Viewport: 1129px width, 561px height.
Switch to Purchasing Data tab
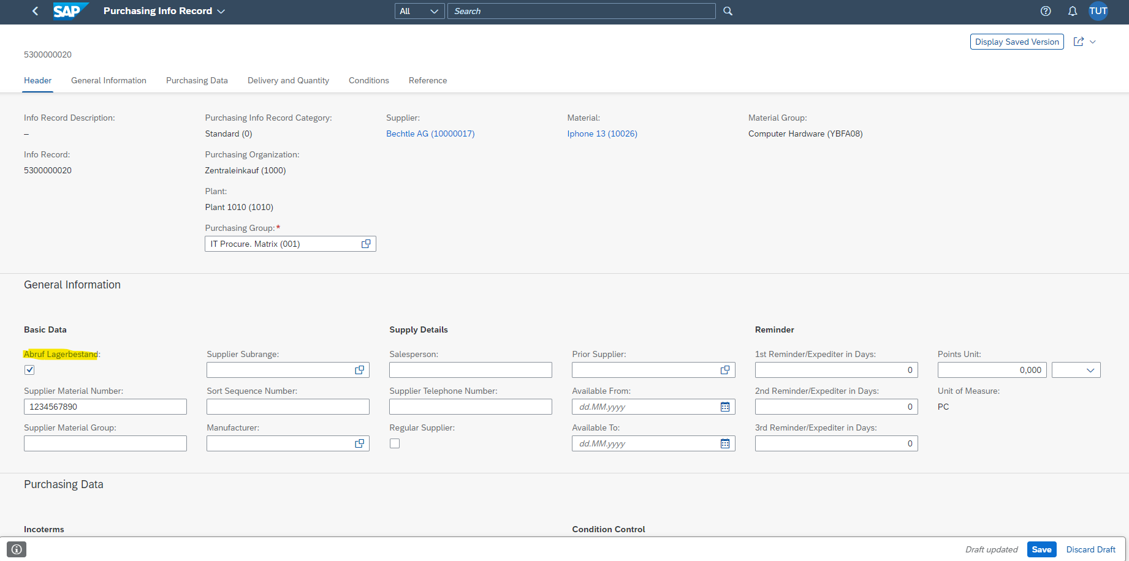point(197,80)
